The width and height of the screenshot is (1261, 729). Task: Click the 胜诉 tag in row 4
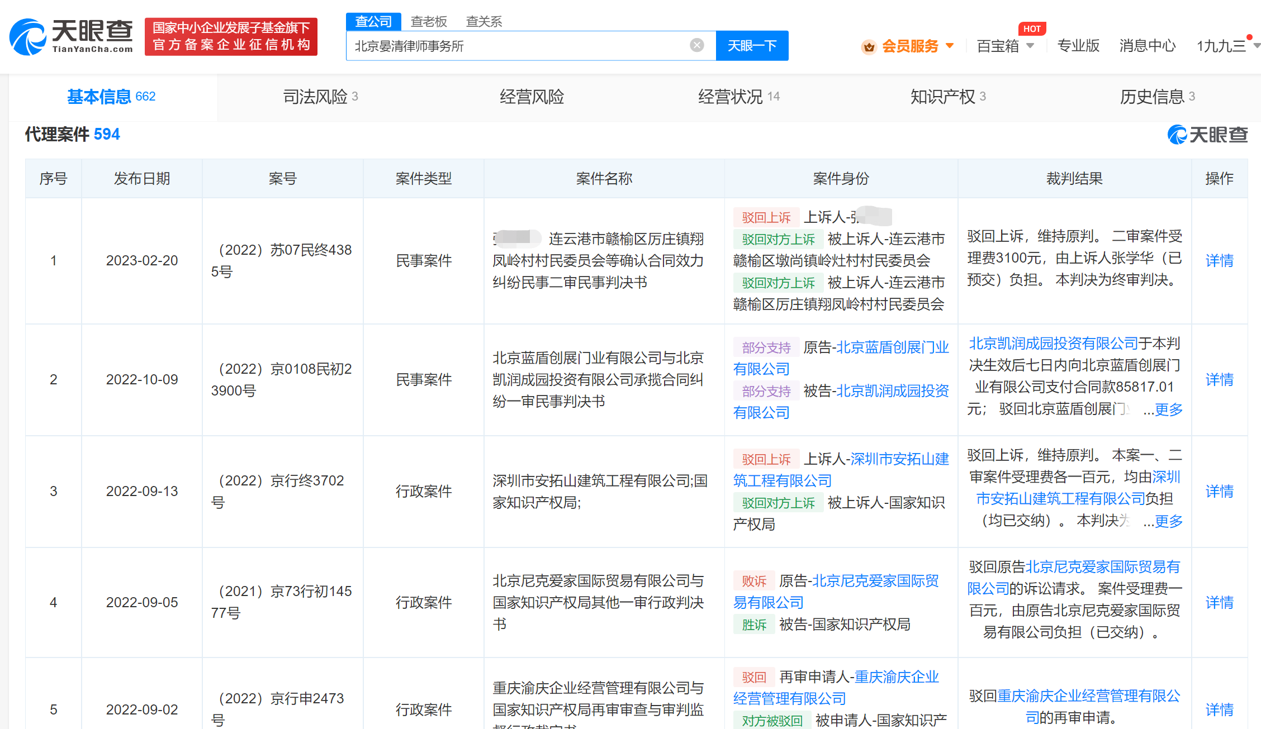[x=754, y=625]
